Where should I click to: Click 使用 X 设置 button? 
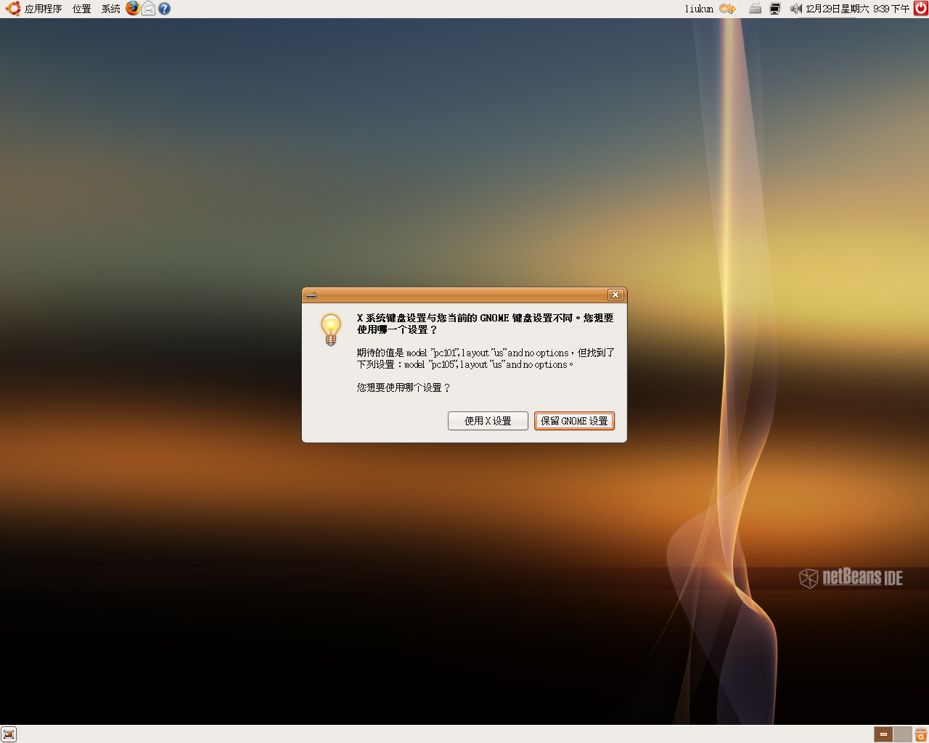(x=488, y=421)
